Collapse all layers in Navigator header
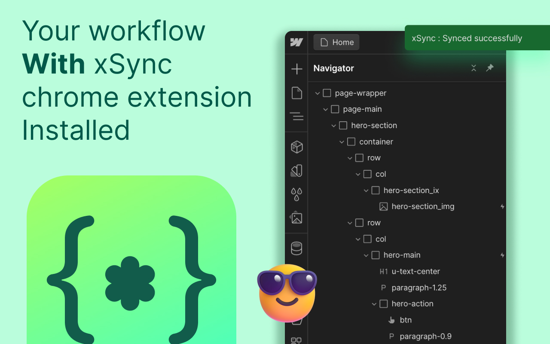This screenshot has height=344, width=550. click(474, 68)
